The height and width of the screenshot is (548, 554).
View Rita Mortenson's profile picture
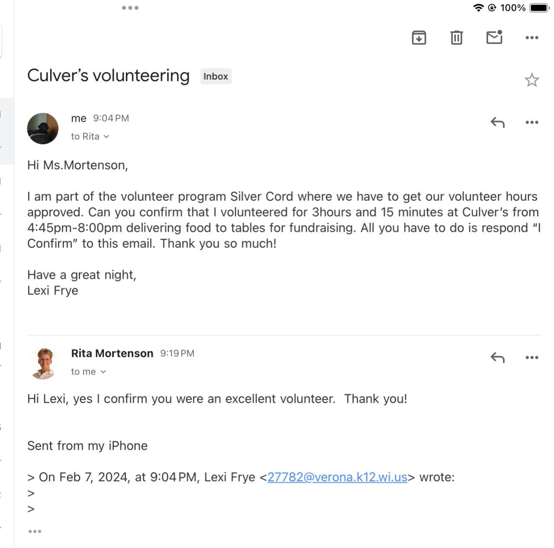[43, 363]
